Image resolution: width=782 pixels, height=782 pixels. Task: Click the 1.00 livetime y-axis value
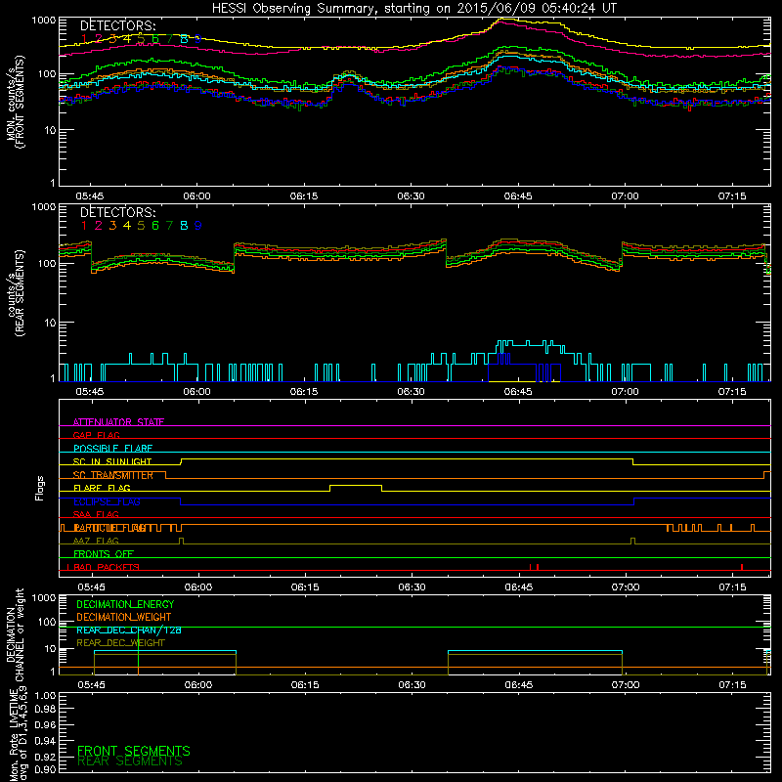point(45,696)
